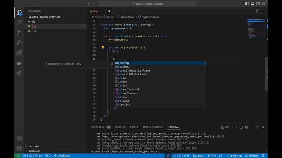Click the unsaved dot on the editor tab
Screen dimensions: 282x158
click(x=109, y=11)
